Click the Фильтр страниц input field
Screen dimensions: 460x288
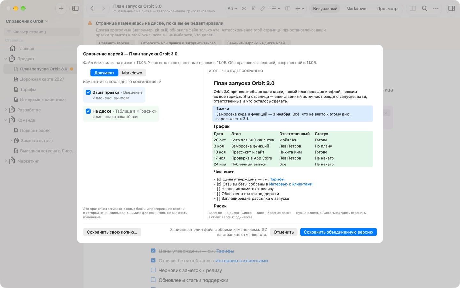click(42, 32)
